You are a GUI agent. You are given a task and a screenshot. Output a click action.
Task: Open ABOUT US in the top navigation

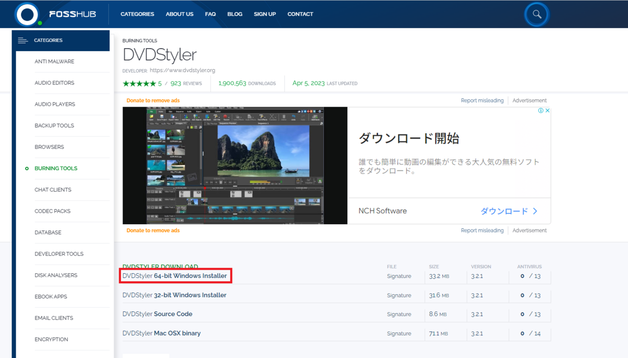point(180,14)
